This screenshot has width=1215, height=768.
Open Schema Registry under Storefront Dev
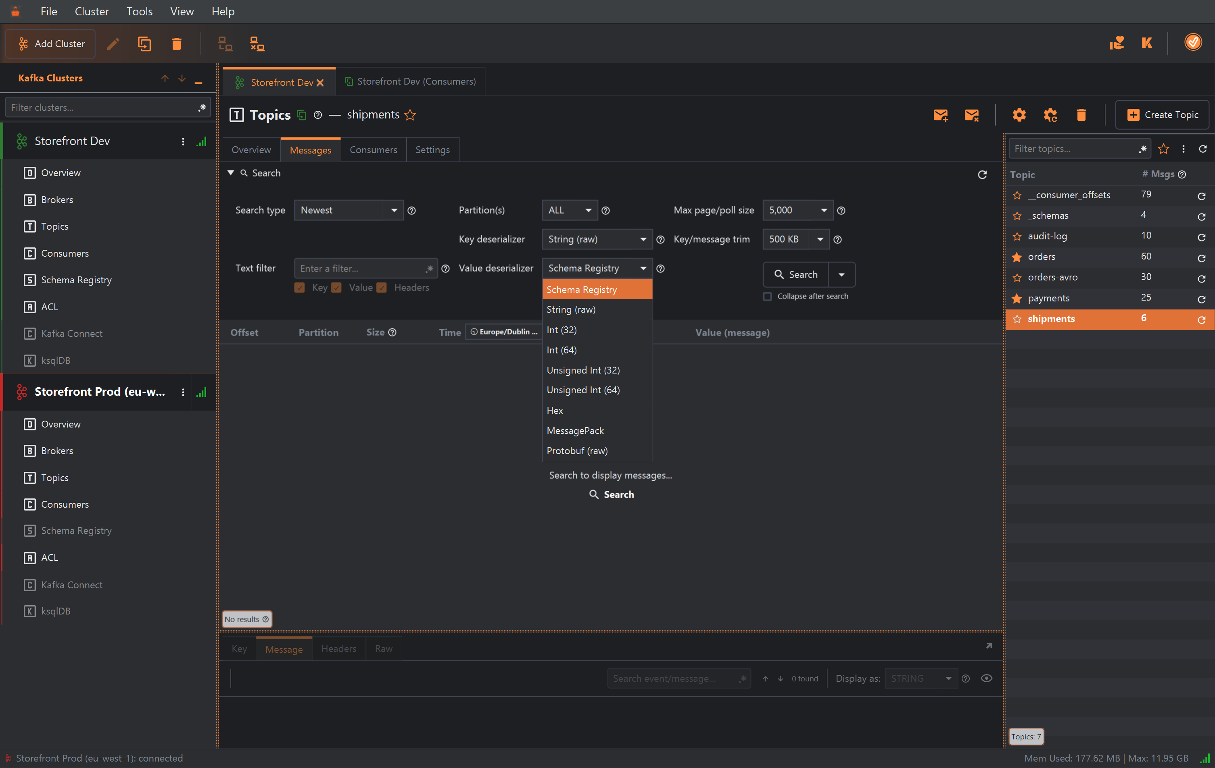click(x=76, y=280)
